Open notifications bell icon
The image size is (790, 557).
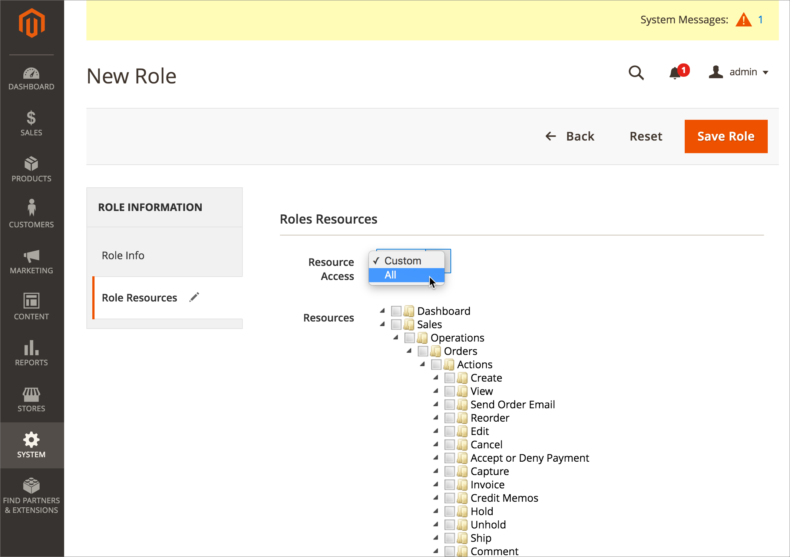(675, 73)
